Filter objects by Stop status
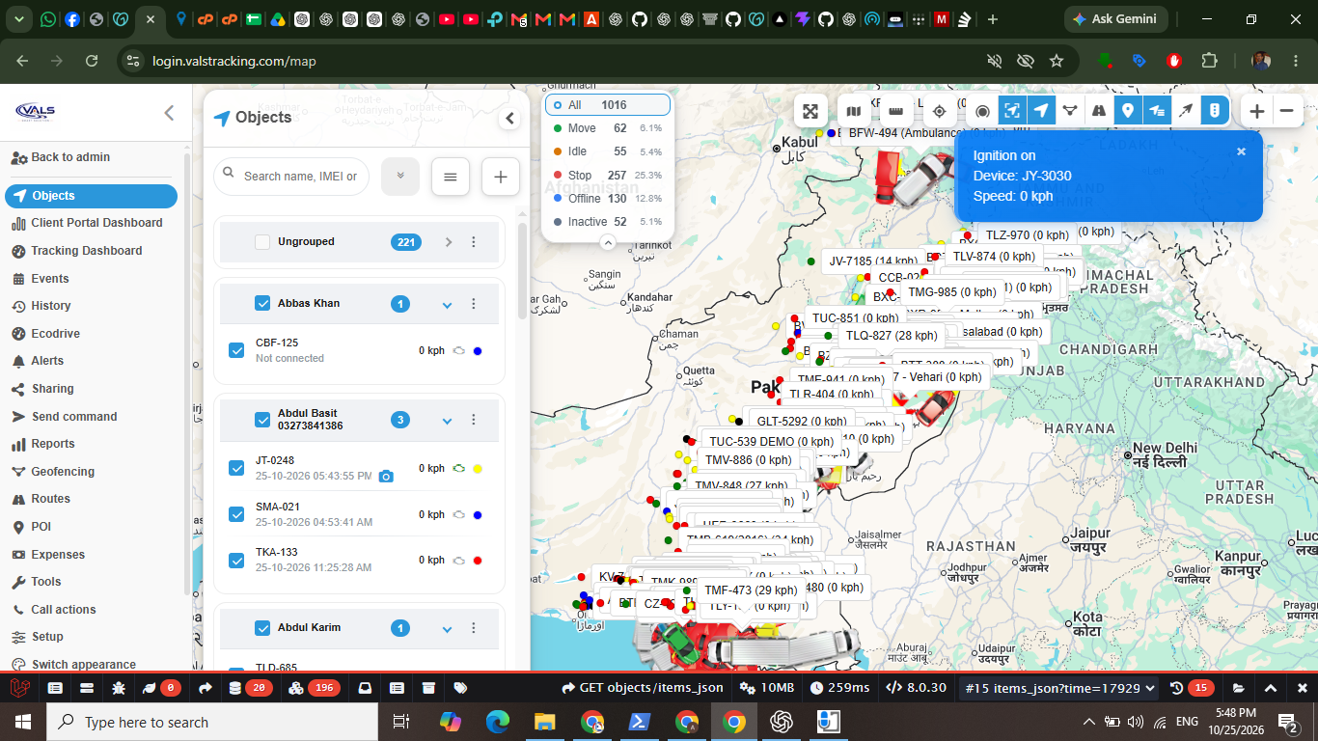1318x741 pixels. click(x=608, y=176)
